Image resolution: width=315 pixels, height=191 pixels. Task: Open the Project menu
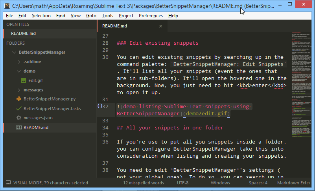(x=126, y=16)
